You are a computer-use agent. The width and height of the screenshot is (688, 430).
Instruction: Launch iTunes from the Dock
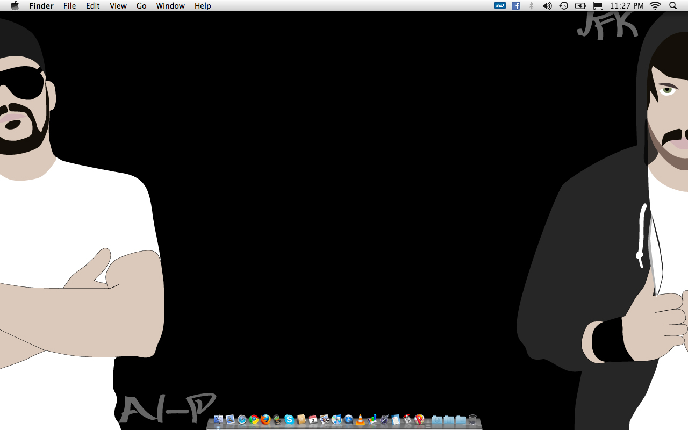336,419
